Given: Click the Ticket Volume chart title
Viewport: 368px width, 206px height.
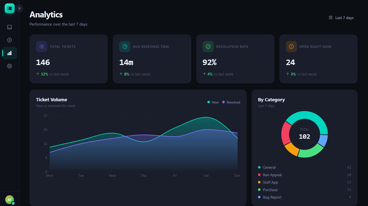Looking at the screenshot, I should 52,100.
